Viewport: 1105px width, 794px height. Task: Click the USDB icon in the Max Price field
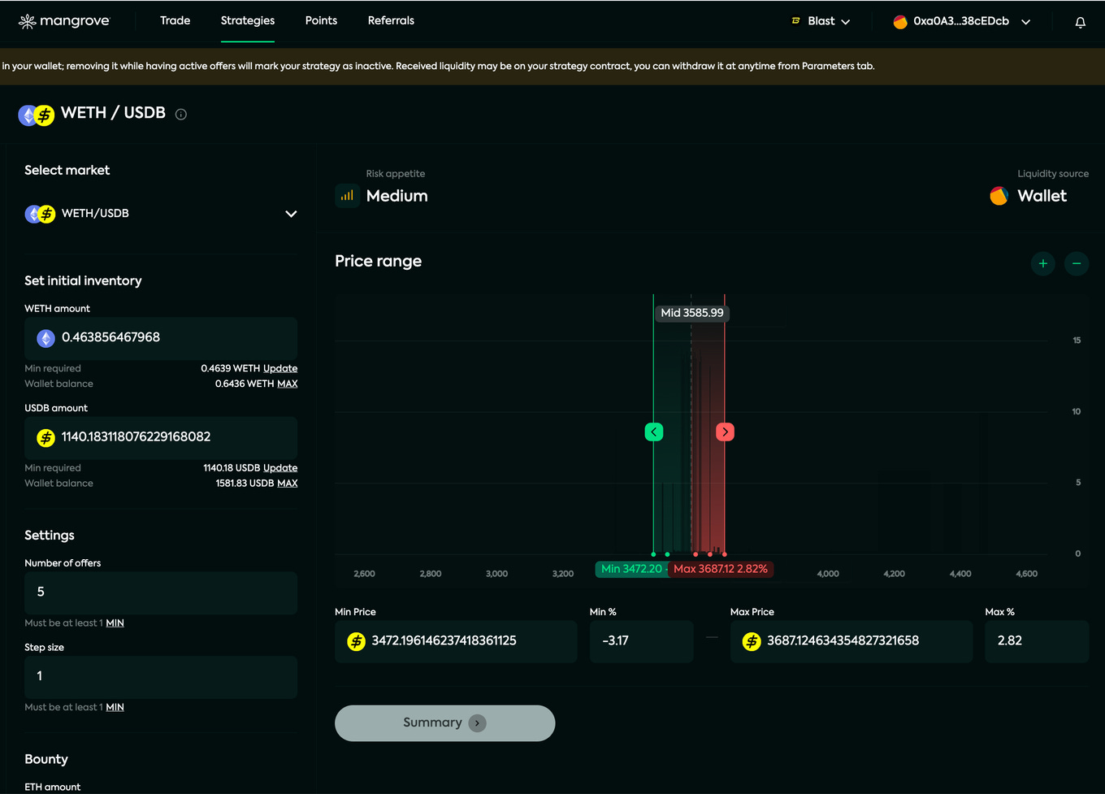752,641
